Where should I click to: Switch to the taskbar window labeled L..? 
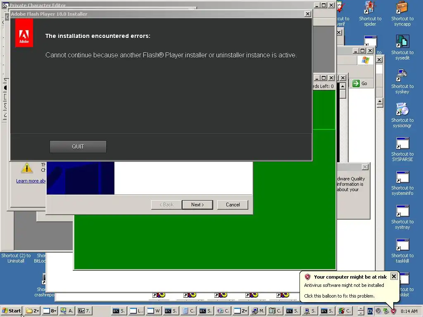[x=136, y=311]
